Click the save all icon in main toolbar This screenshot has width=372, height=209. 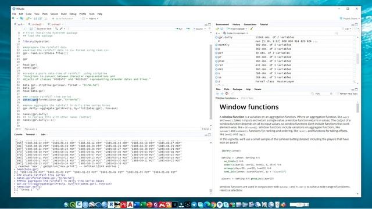pyautogui.click(x=40, y=19)
